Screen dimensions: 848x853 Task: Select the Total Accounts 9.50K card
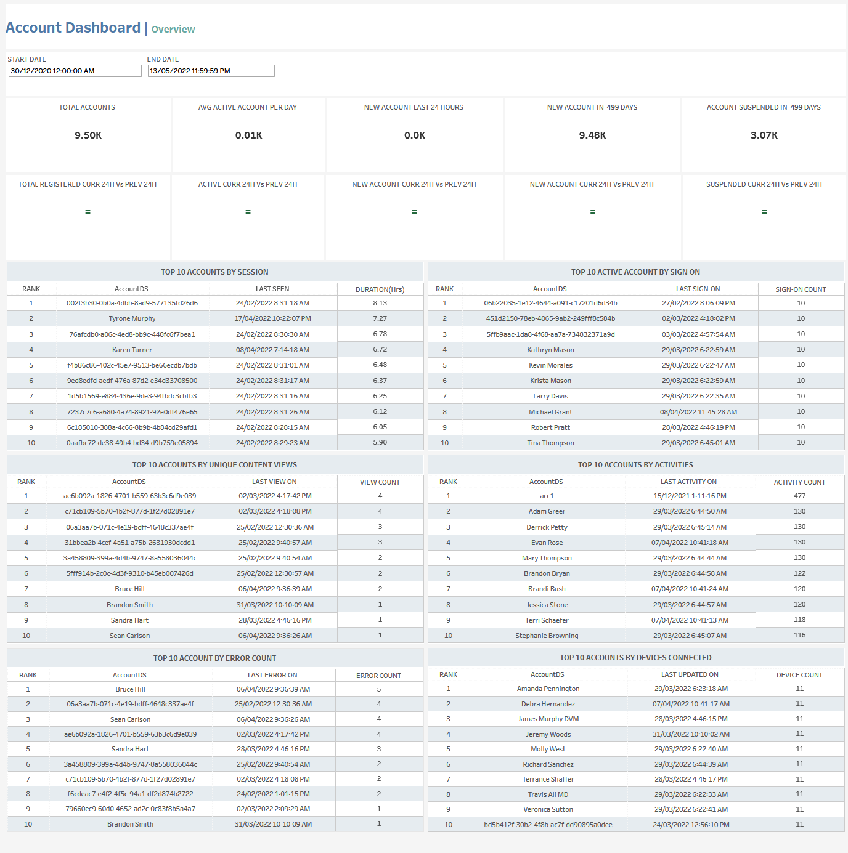click(x=88, y=135)
